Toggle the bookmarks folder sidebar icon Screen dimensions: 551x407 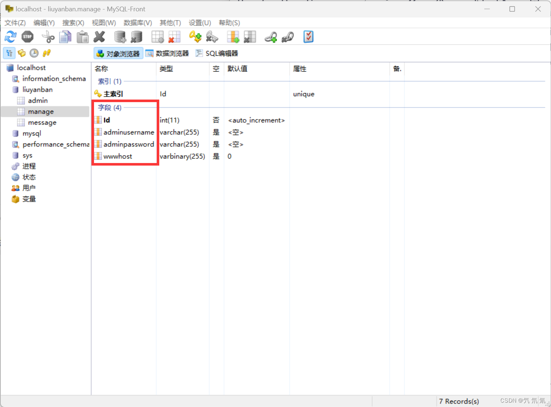(22, 53)
